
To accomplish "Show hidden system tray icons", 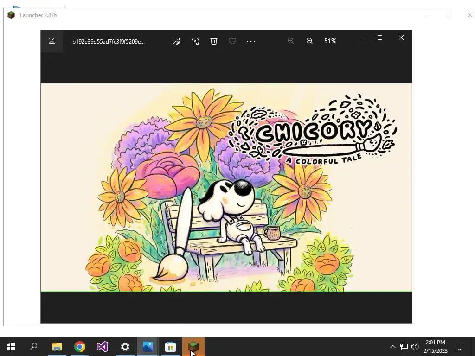I will pyautogui.click(x=392, y=347).
